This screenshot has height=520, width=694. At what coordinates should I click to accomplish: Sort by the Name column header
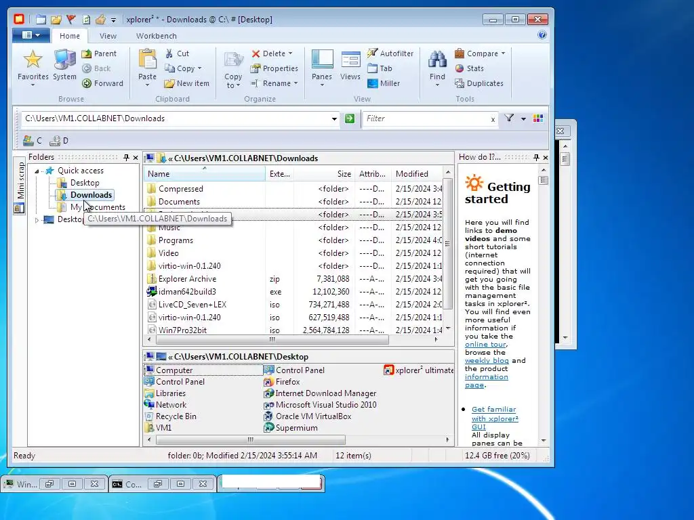point(205,174)
